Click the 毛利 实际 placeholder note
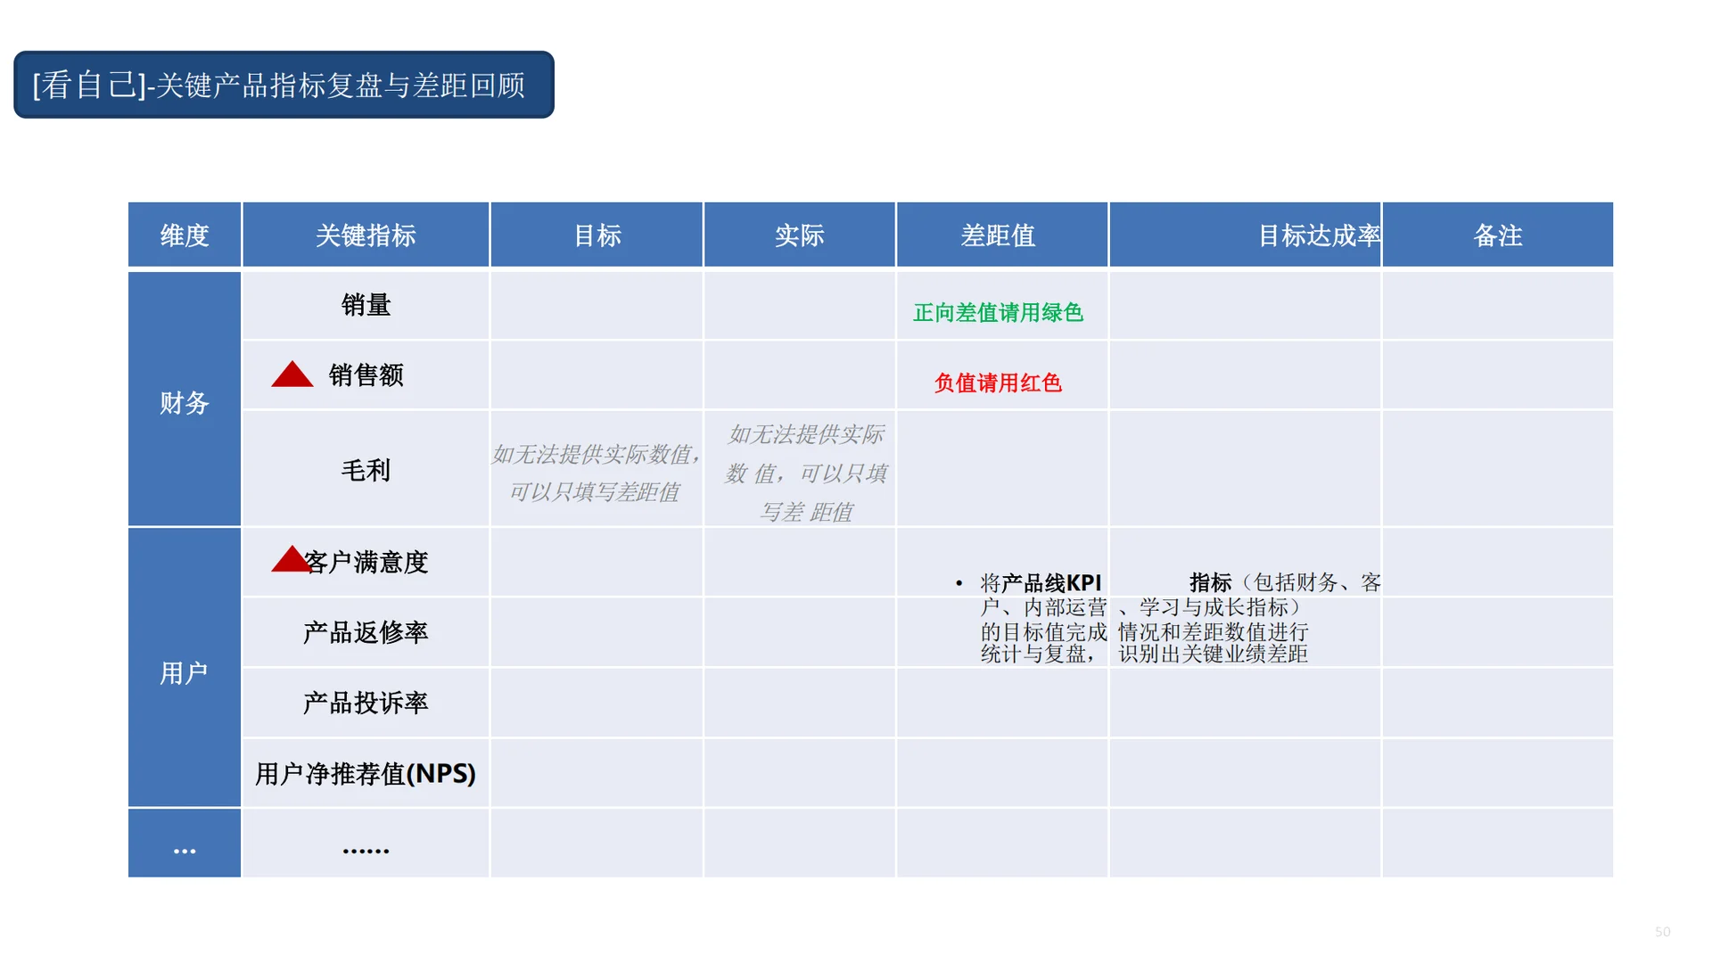This screenshot has height=963, width=1712. point(806,473)
